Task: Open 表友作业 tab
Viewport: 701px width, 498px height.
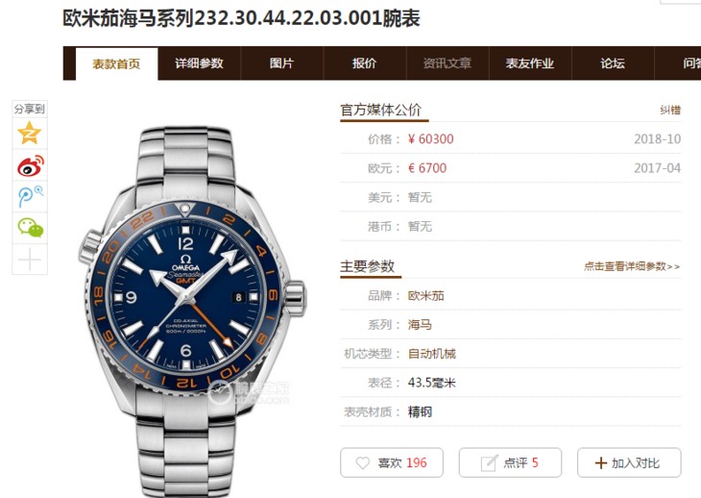Action: point(530,63)
